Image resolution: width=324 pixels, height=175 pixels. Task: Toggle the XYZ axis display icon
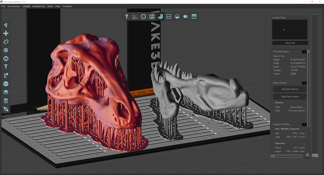(x=135, y=16)
